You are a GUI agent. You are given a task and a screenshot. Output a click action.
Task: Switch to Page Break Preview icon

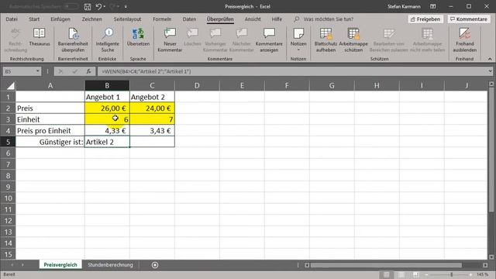tap(415, 274)
